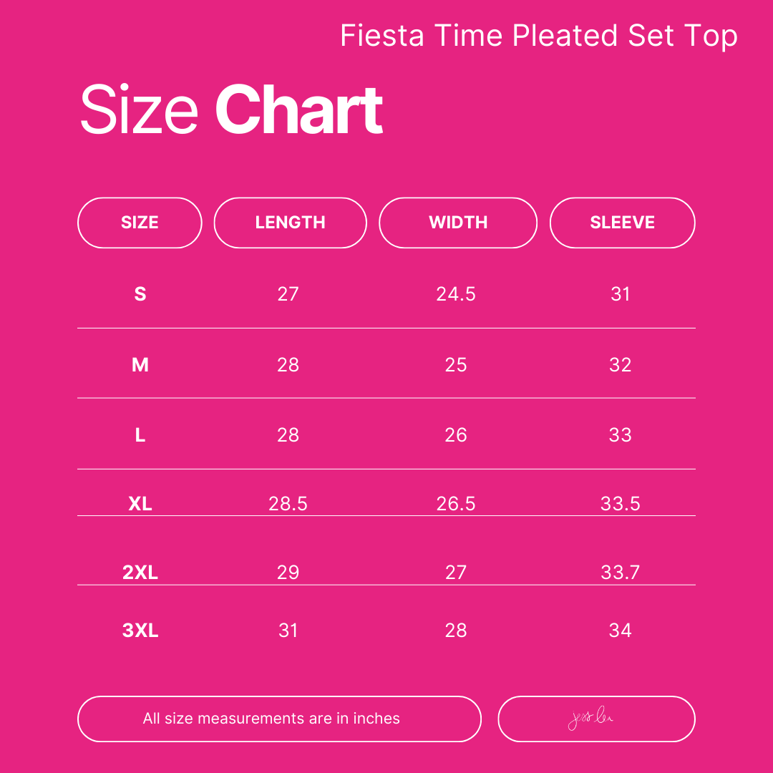Screen dimensions: 773x773
Task: Click the signature logo in bottom pill
Action: 595,719
